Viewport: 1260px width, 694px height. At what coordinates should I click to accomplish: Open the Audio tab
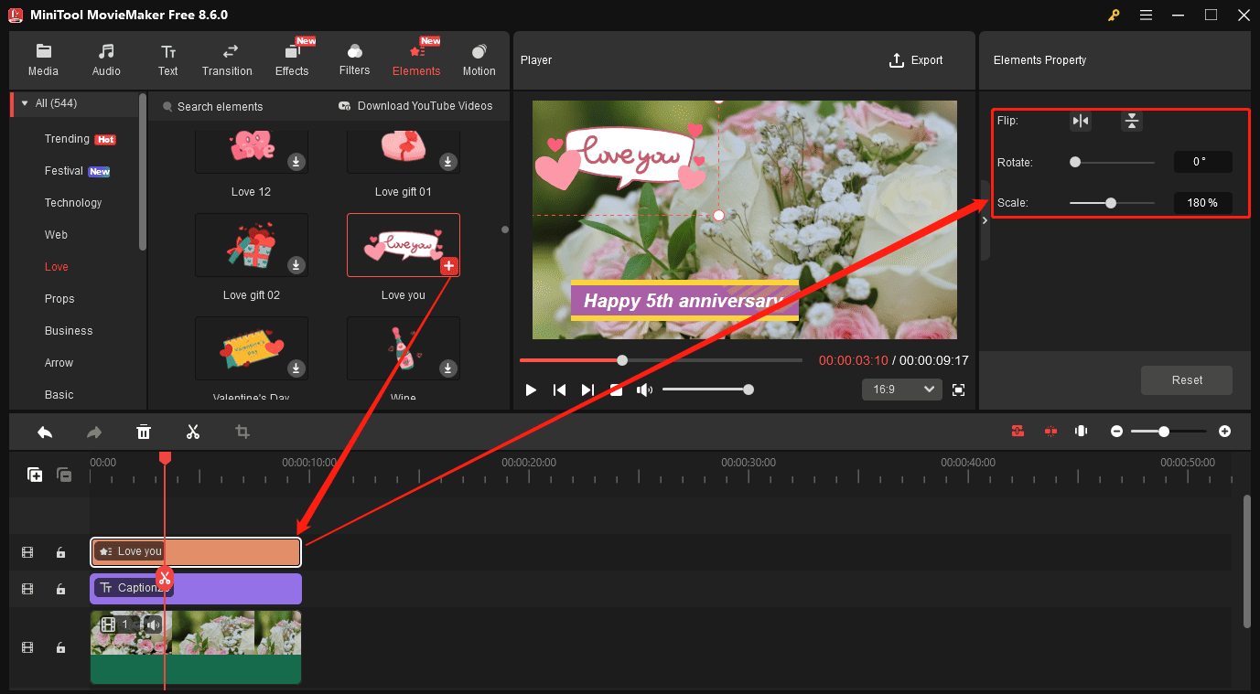[x=106, y=60]
